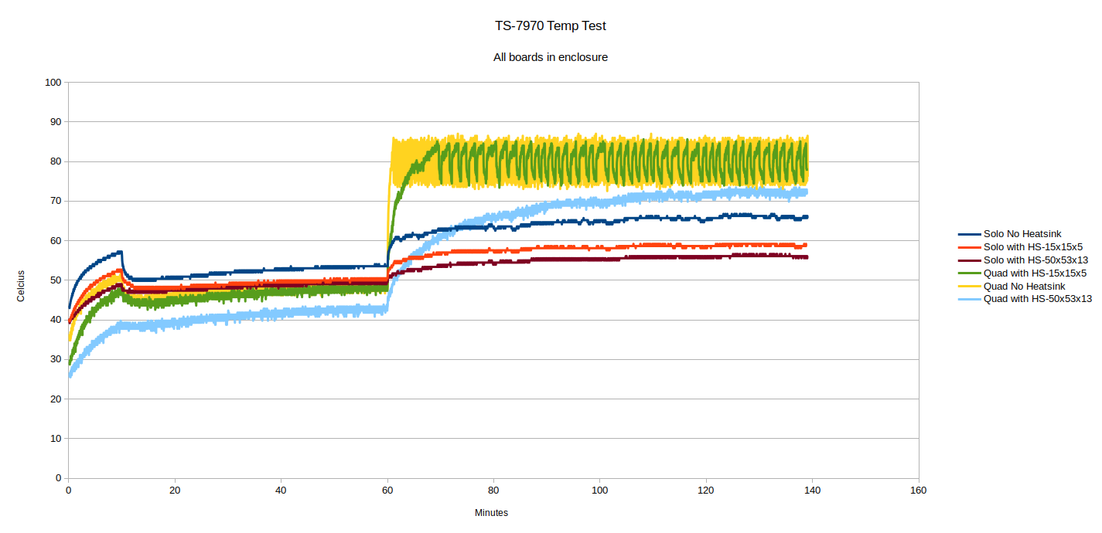
Task: Click the 160 label on the x-axis
Action: click(918, 490)
